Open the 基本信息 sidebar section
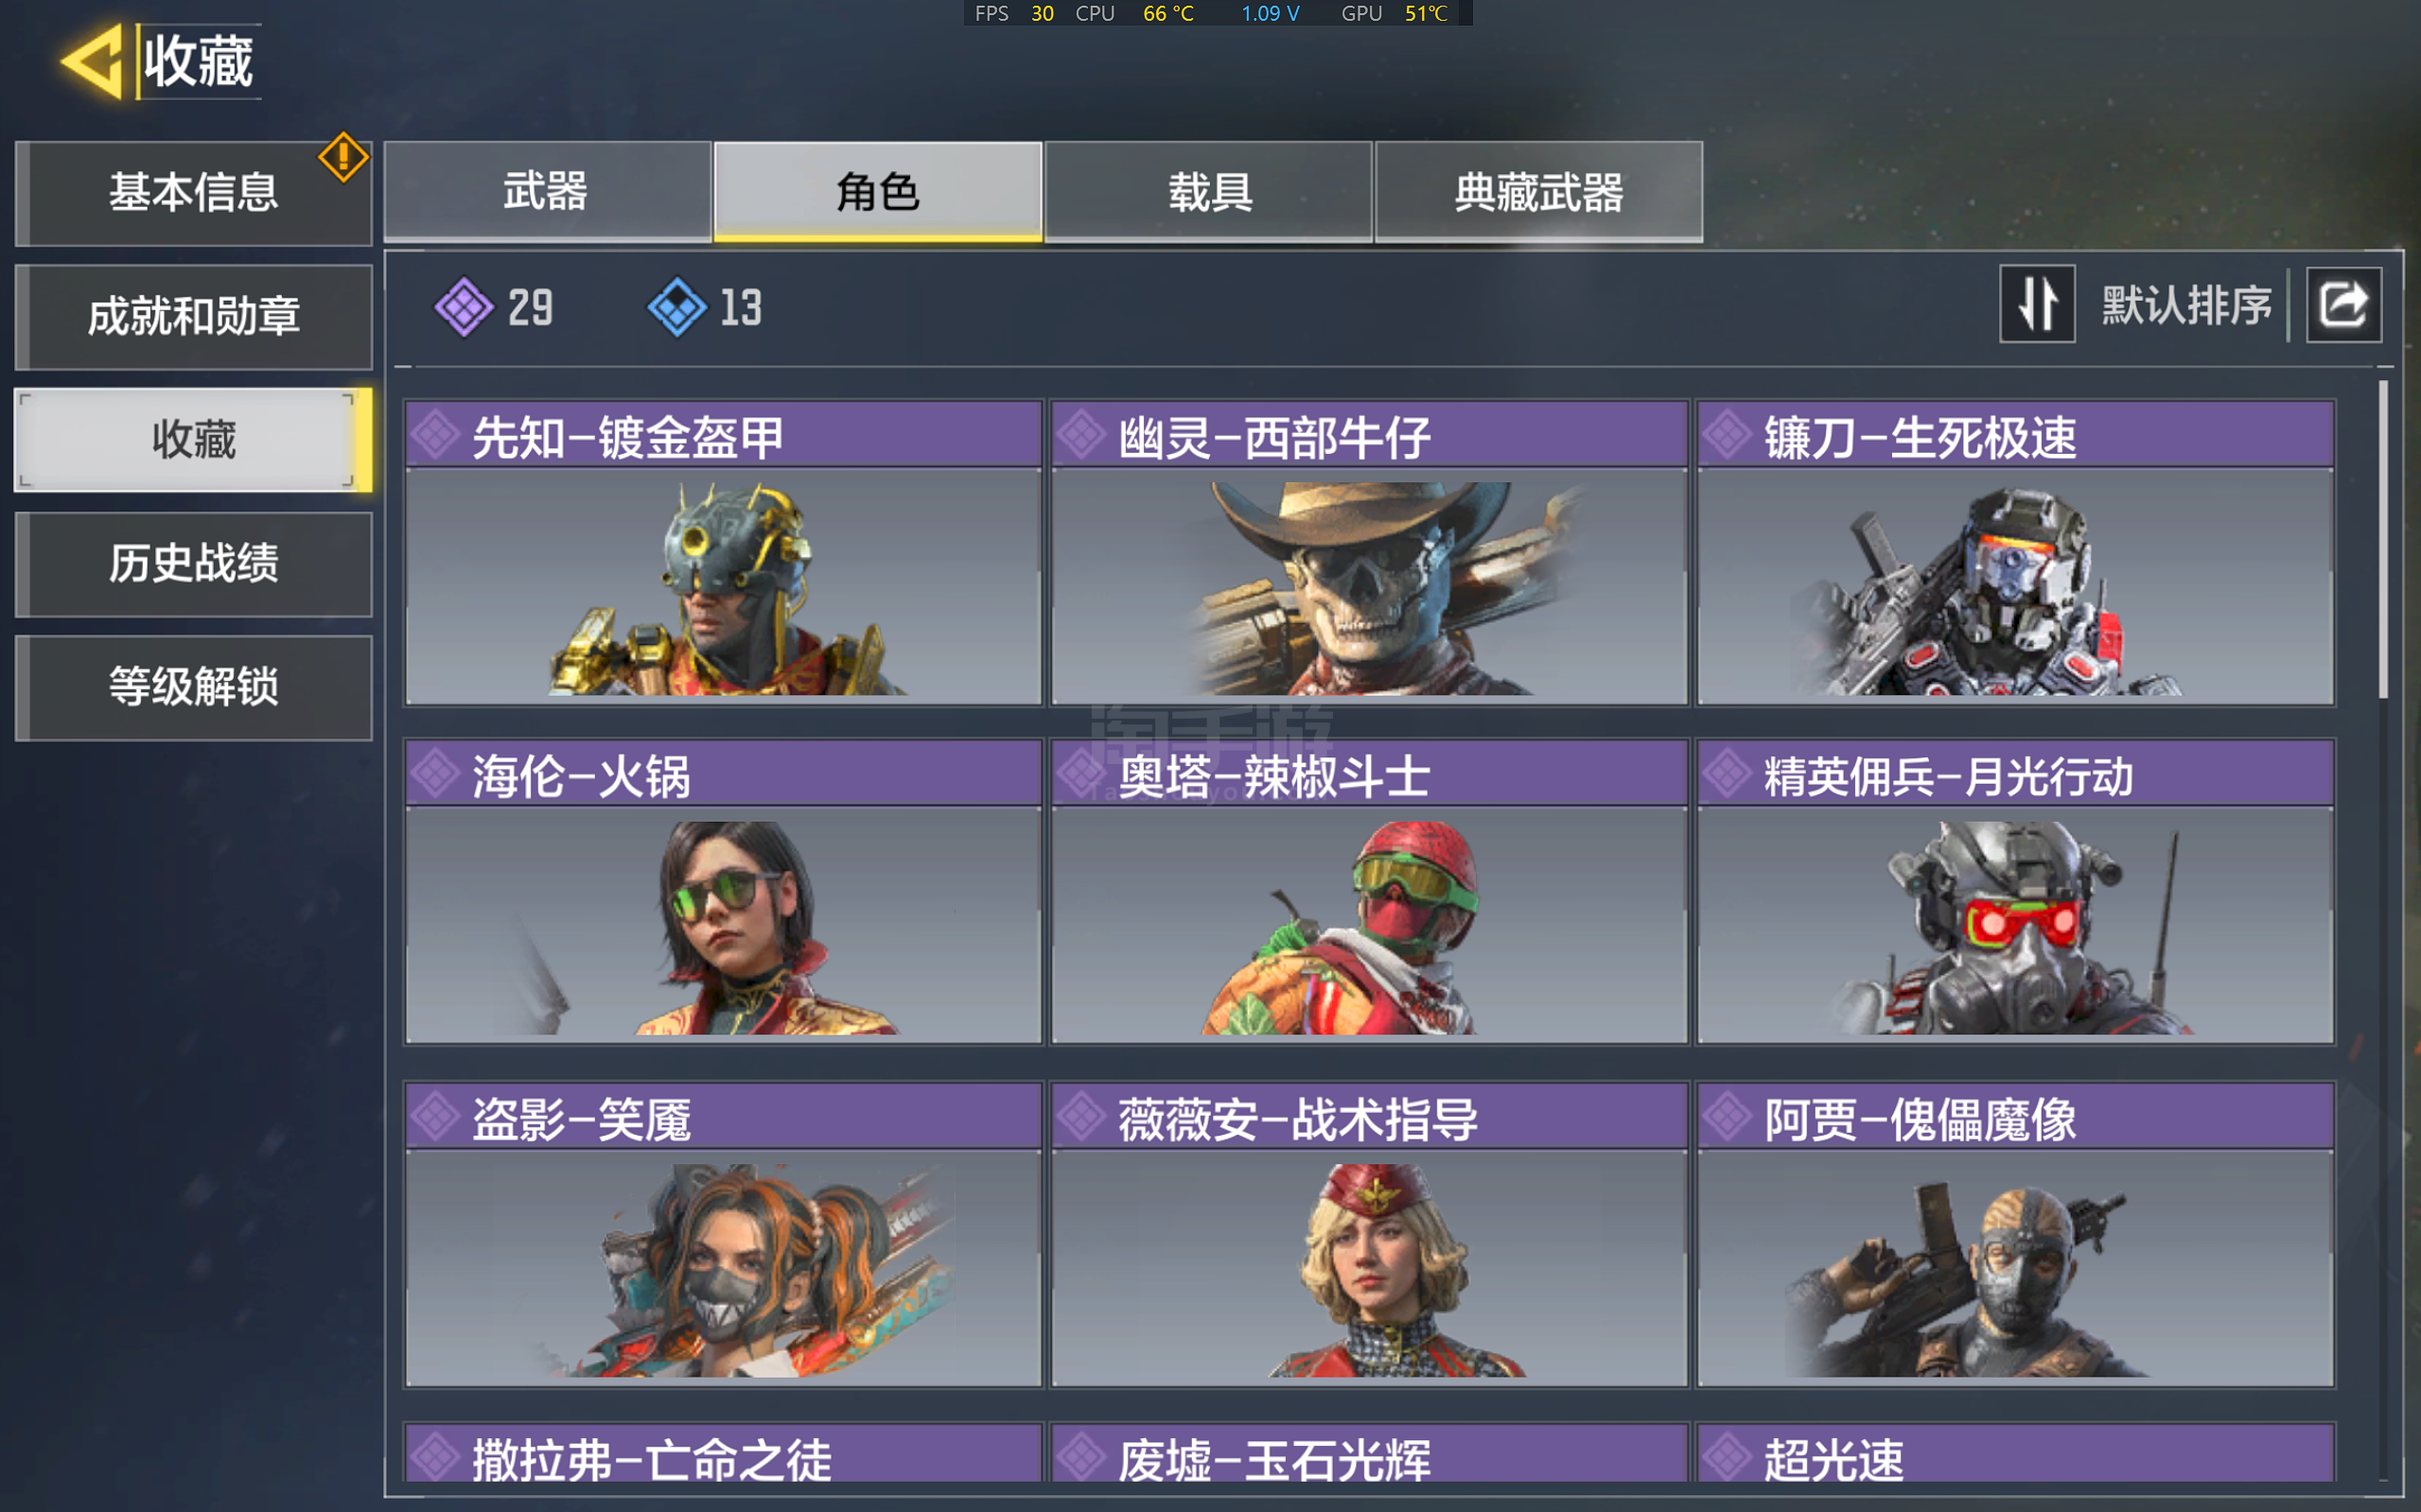This screenshot has height=1512, width=2421. pyautogui.click(x=193, y=193)
